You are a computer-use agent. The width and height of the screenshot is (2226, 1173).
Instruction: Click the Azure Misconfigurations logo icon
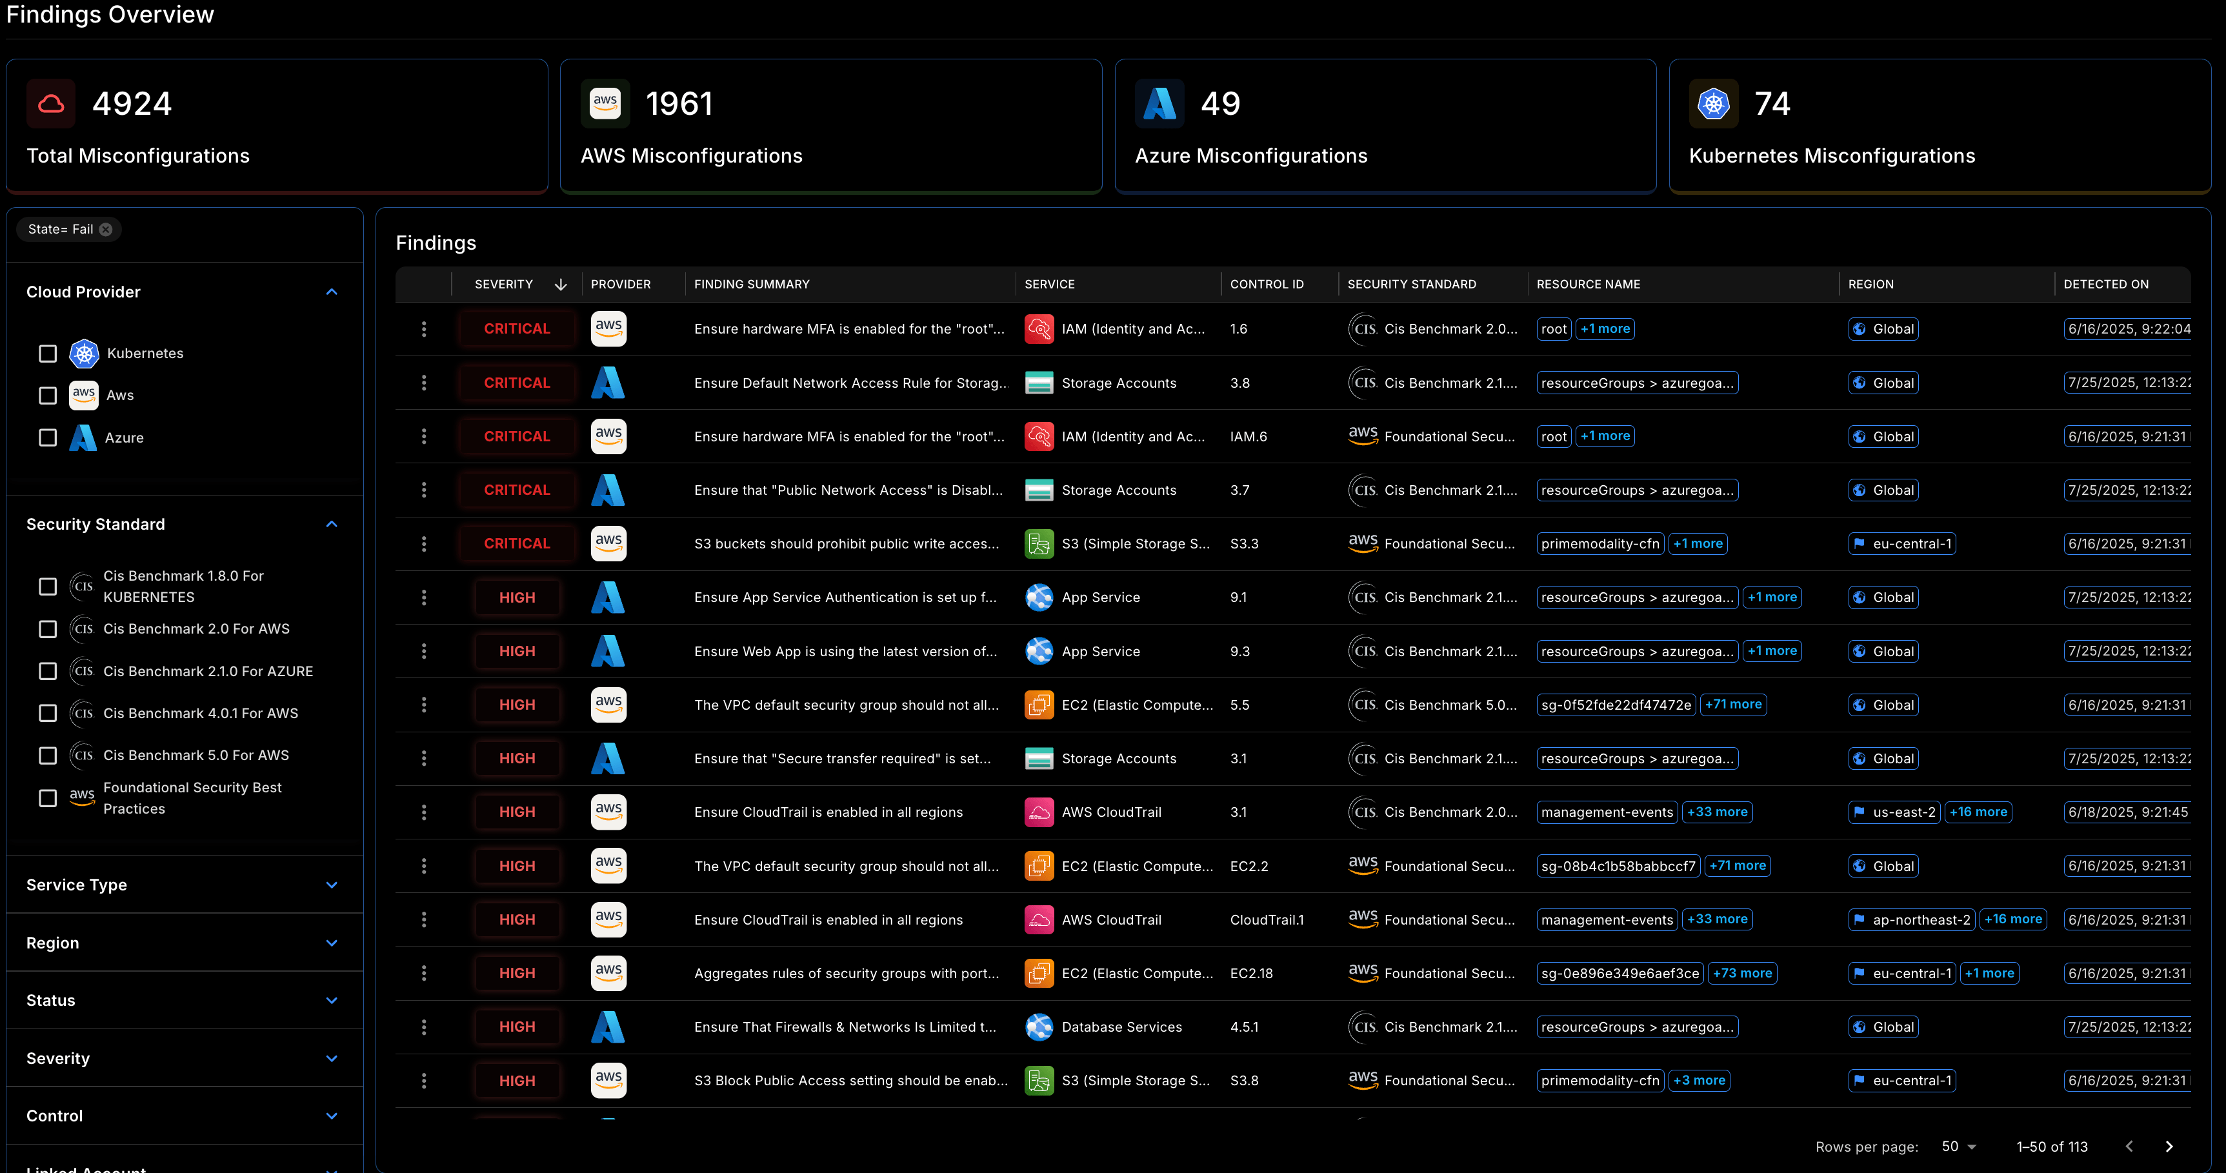1159,104
